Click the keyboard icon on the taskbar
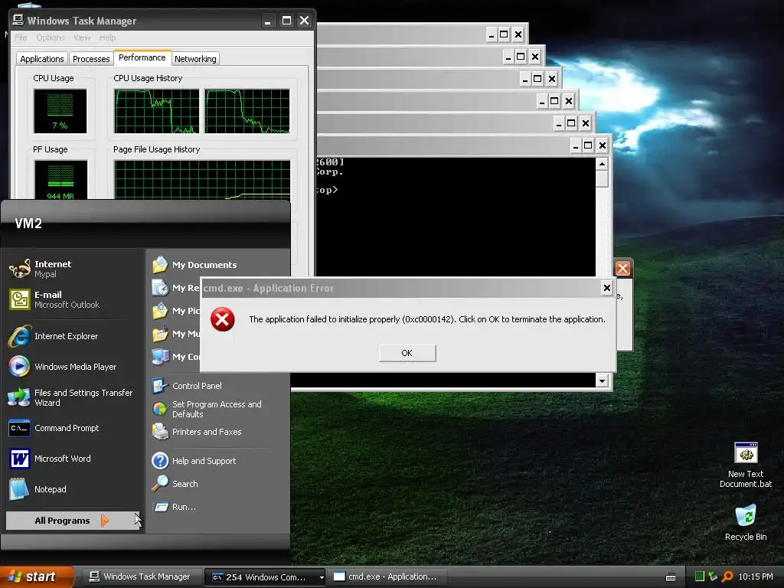 (x=671, y=577)
